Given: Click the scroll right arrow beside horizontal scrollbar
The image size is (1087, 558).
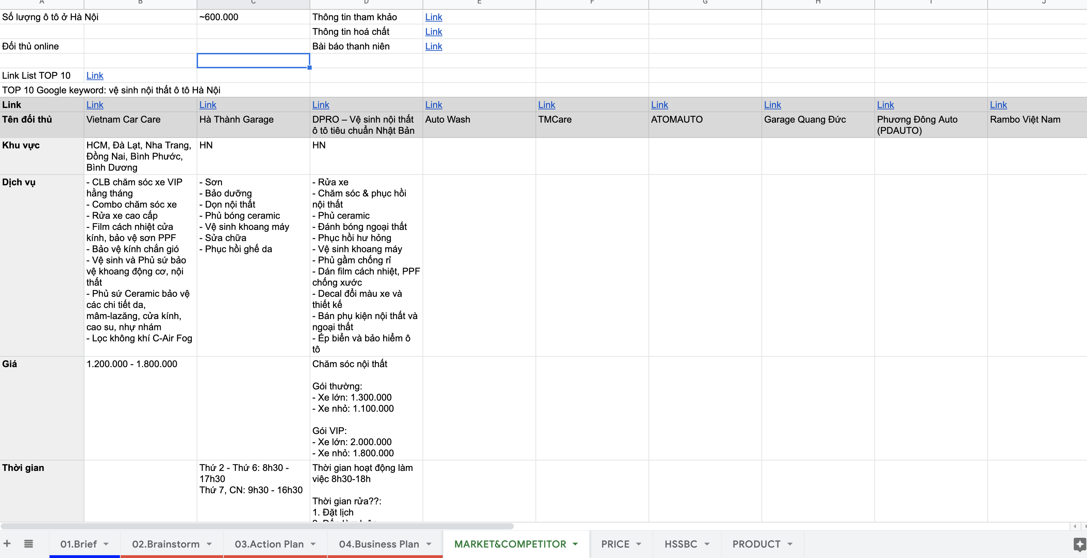Looking at the screenshot, I should click(x=1085, y=526).
